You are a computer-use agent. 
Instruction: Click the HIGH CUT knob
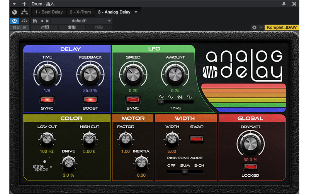(x=89, y=139)
